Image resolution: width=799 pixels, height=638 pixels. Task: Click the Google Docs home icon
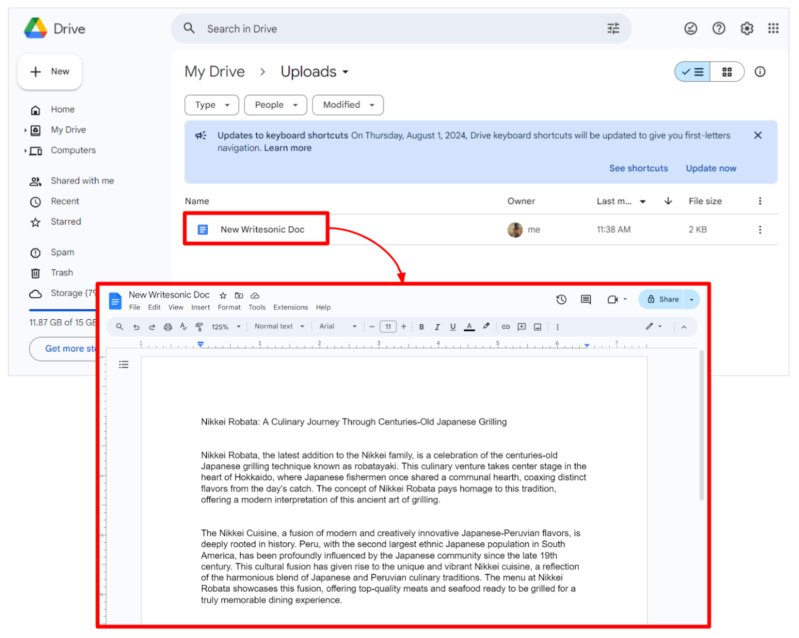115,301
